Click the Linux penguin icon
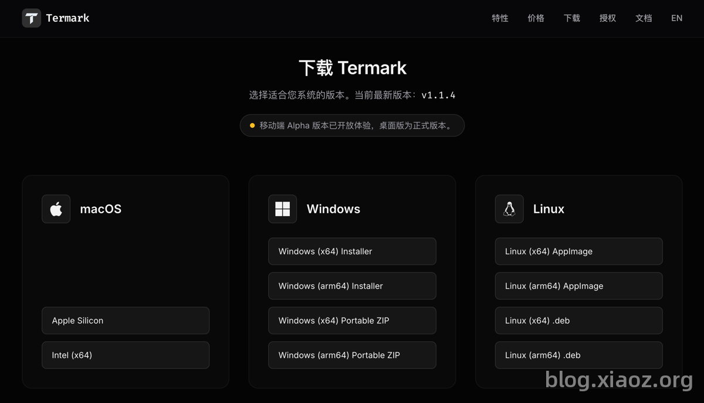The width and height of the screenshot is (704, 403). pyautogui.click(x=509, y=209)
